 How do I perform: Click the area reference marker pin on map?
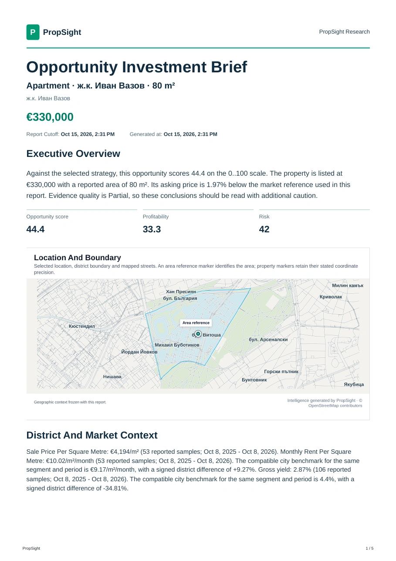[x=198, y=334]
